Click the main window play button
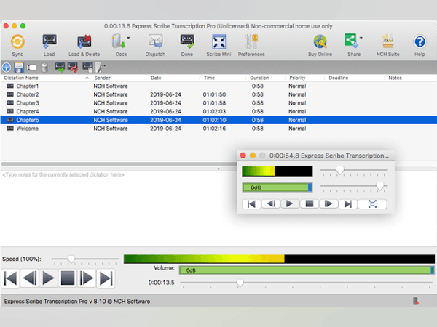 (x=49, y=278)
